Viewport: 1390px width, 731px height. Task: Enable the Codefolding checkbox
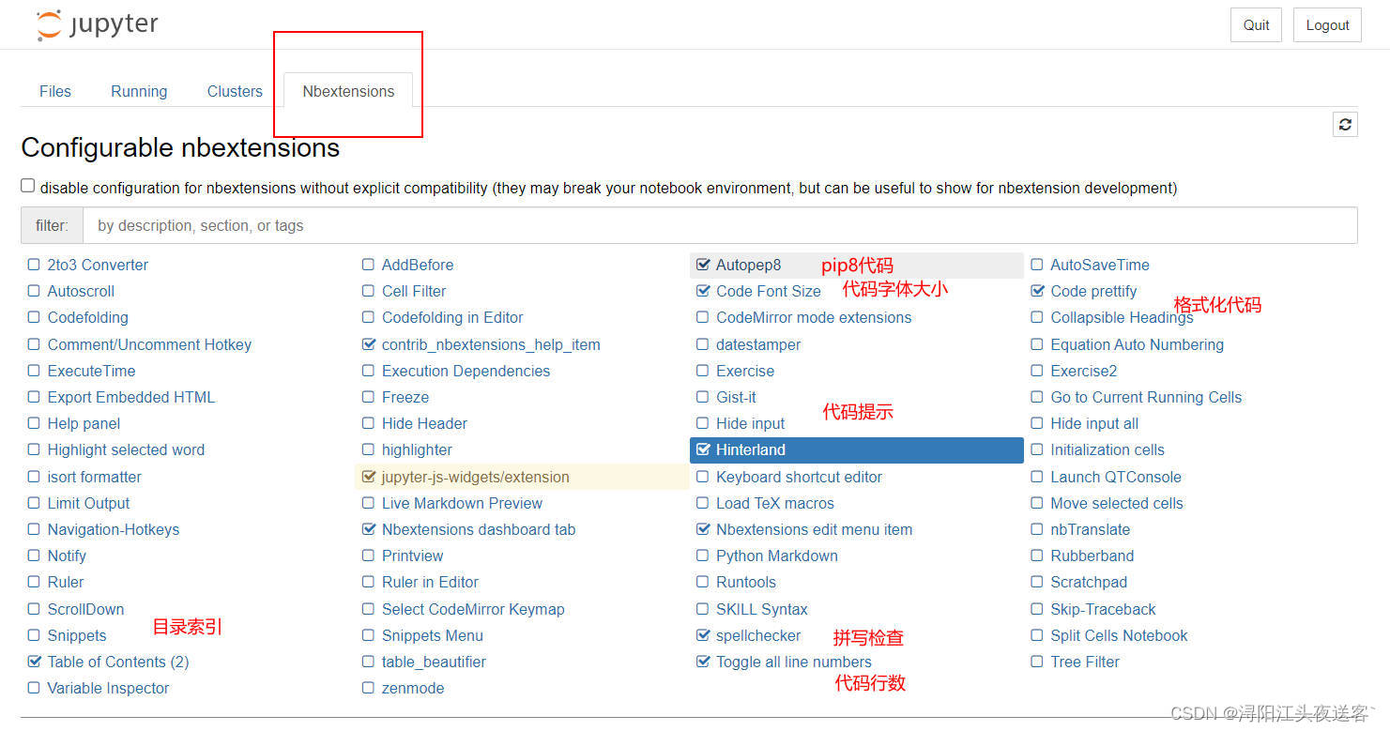[x=34, y=317]
